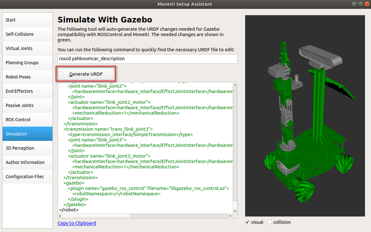This screenshot has height=232, width=371.
Task: Open Author Information section
Action: (x=28, y=162)
